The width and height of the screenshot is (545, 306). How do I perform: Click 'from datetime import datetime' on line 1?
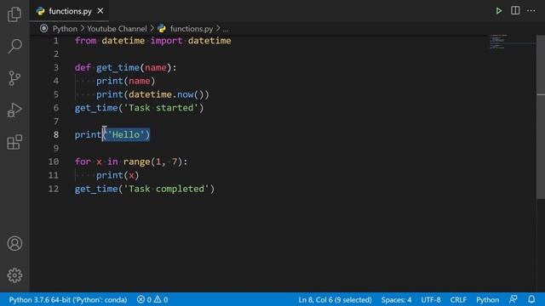pyautogui.click(x=153, y=41)
